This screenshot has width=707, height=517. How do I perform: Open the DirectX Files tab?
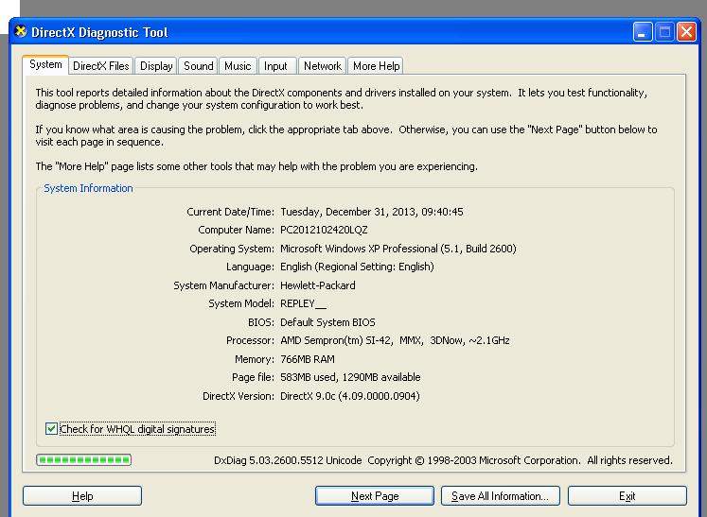coord(100,66)
